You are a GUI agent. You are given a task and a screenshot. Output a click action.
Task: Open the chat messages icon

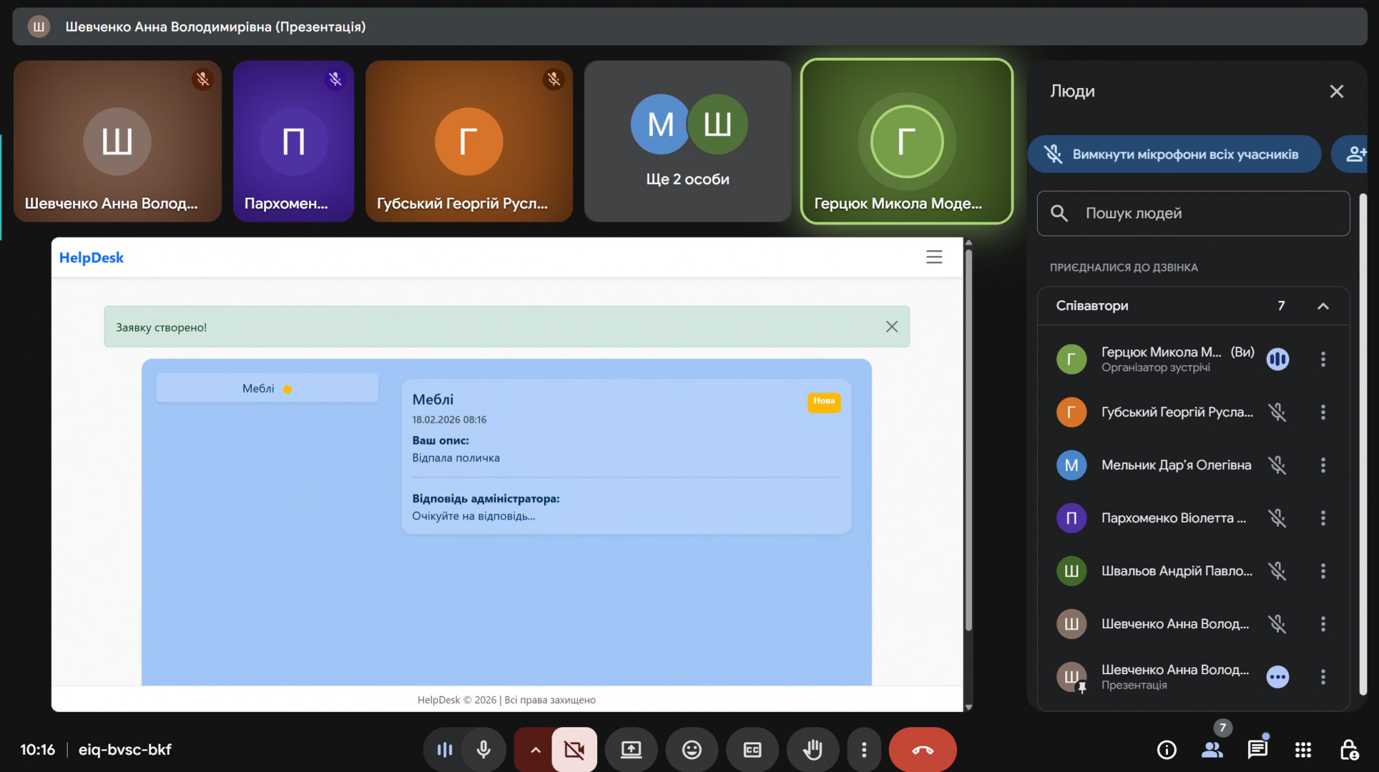(1257, 749)
